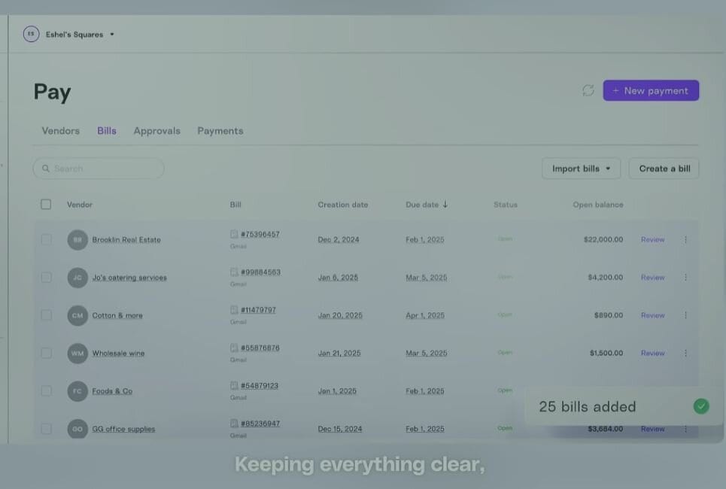726x489 pixels.
Task: Click the Create a bill button
Action: 664,169
